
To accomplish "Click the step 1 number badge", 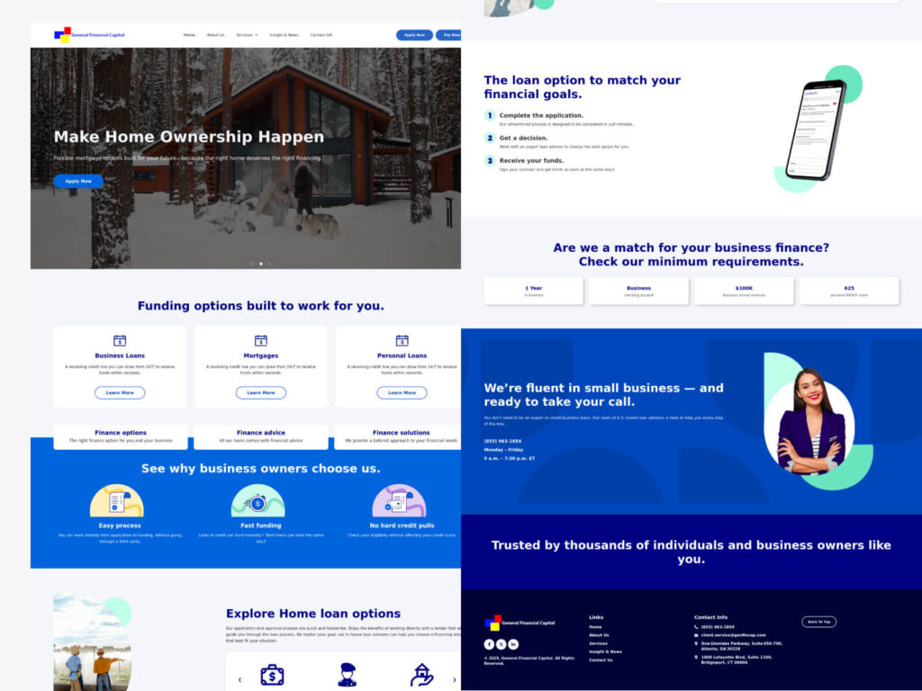I will tap(490, 116).
